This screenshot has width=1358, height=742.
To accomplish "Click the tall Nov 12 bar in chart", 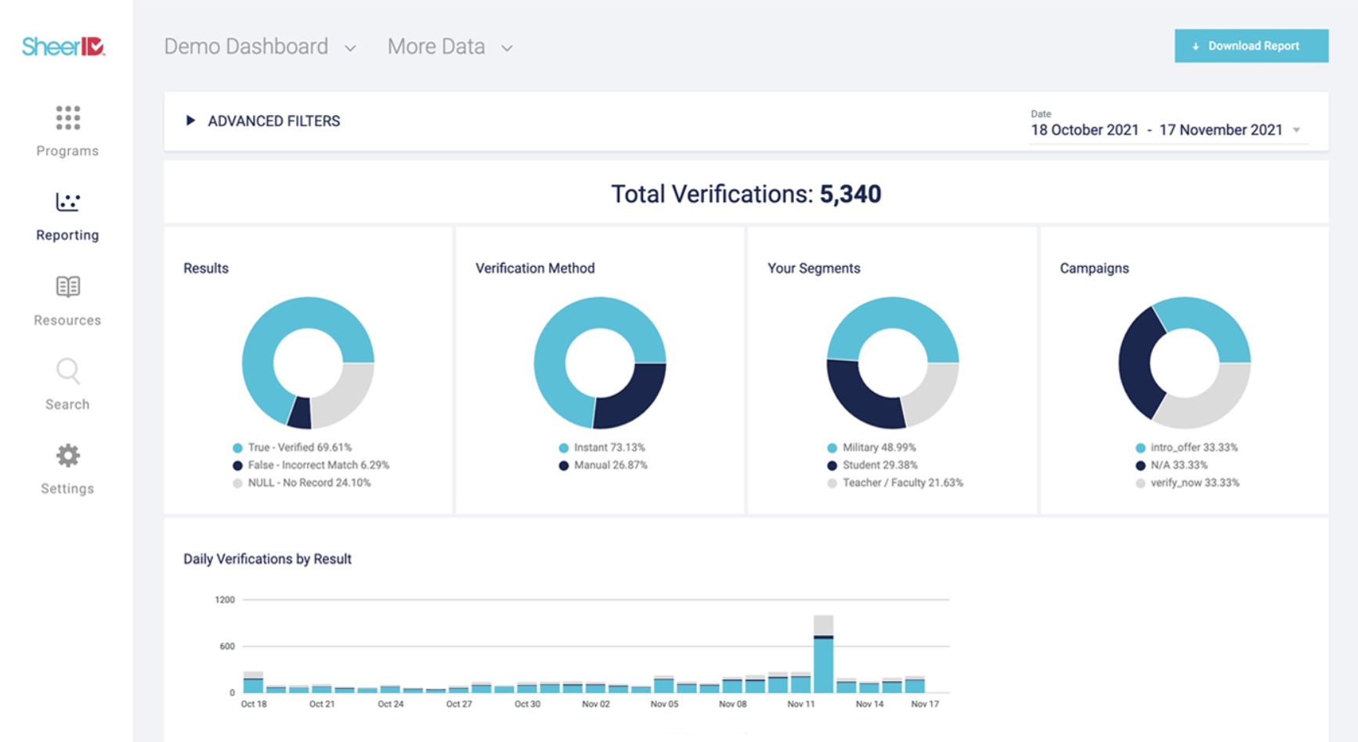I will coord(823,654).
